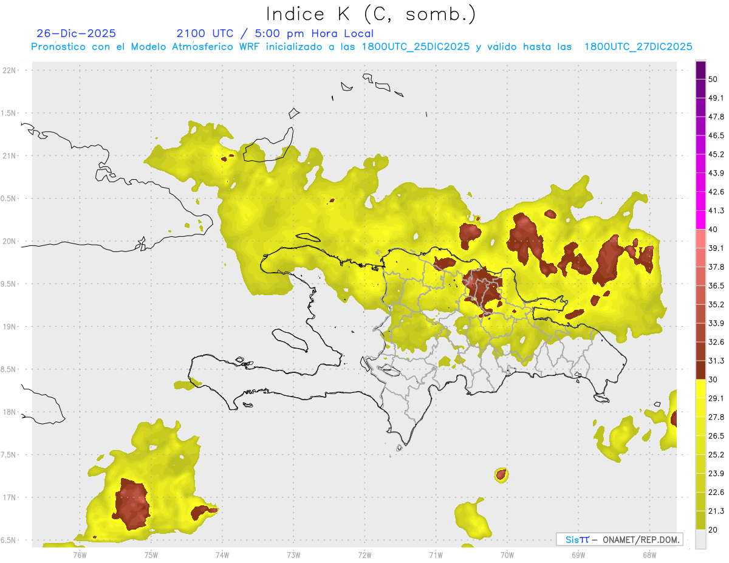729x563 pixels.
Task: Click the '27.8' colorbar value
Action: click(x=716, y=417)
